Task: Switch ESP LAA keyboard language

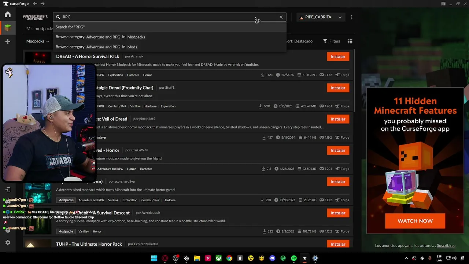Action: 439,258
